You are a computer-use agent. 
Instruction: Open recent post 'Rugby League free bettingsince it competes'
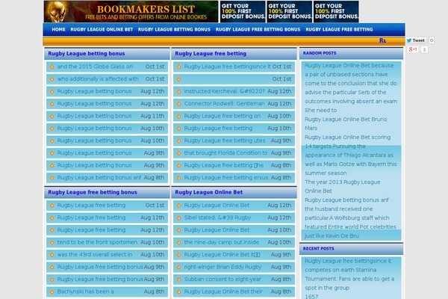(349, 274)
